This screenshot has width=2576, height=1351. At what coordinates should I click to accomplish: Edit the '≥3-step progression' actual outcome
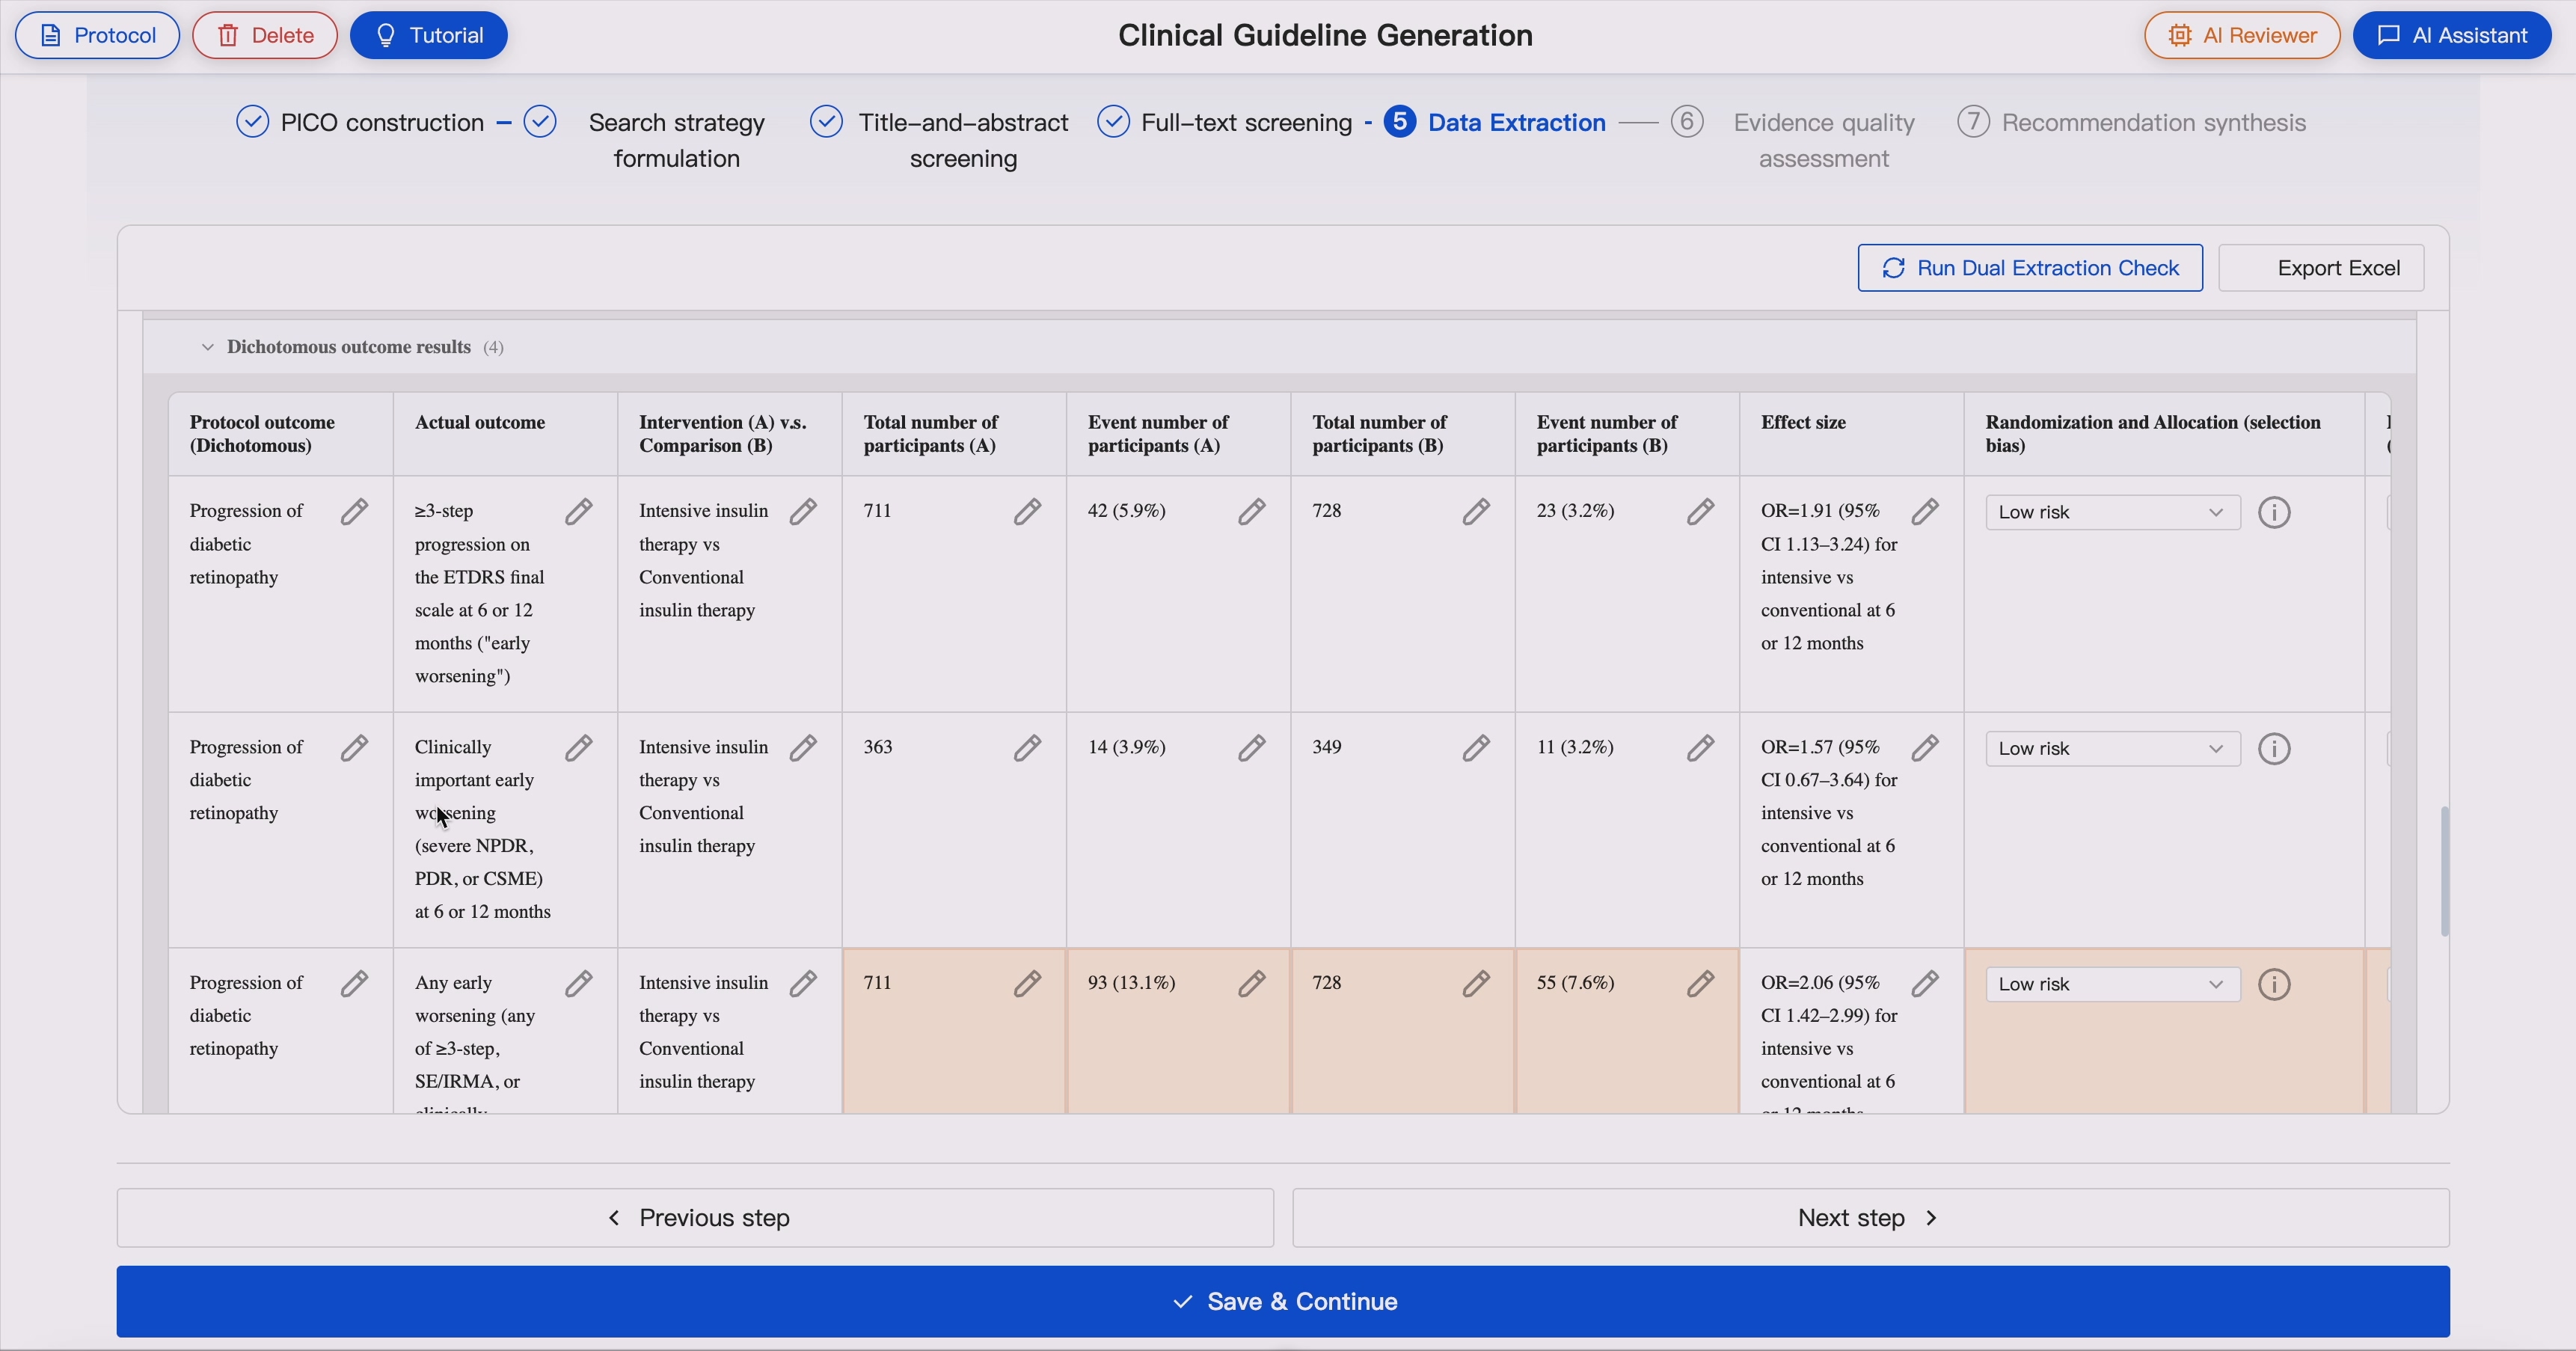[x=578, y=512]
